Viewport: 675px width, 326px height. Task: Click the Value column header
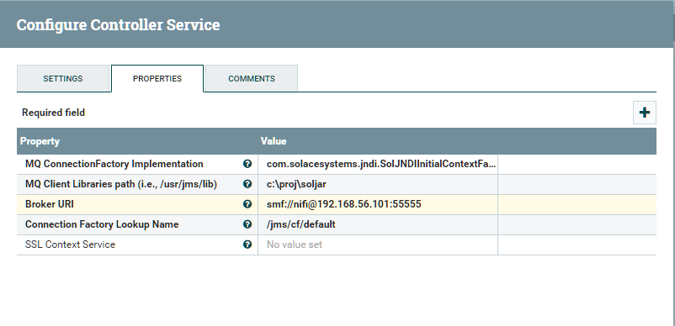[x=274, y=141]
